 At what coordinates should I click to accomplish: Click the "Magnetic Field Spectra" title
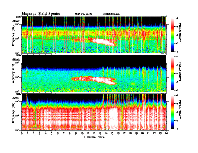41,14
